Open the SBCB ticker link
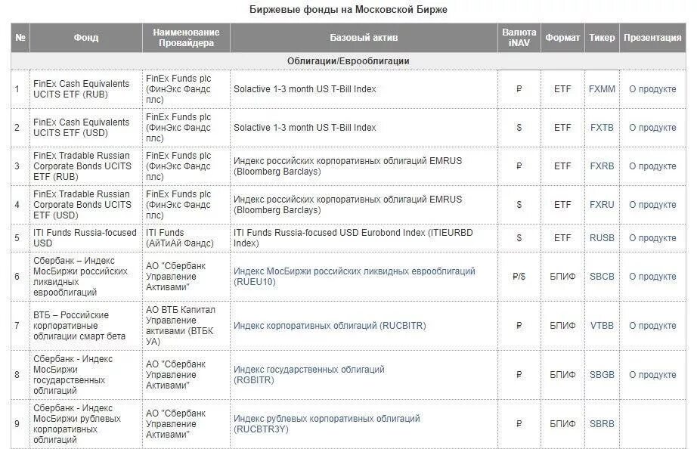The image size is (697, 449). click(x=602, y=277)
